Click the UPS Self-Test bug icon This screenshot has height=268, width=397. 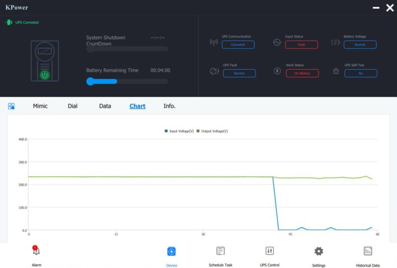coord(336,71)
